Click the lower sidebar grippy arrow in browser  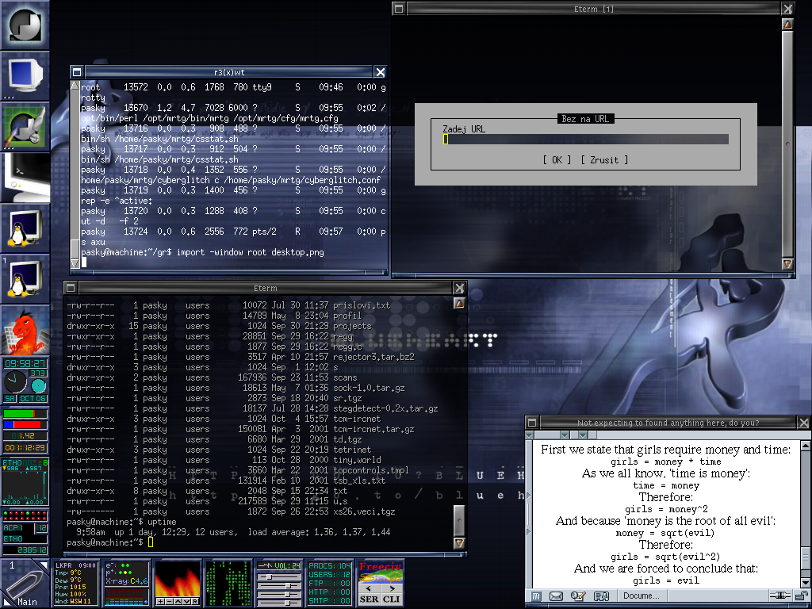(x=529, y=532)
